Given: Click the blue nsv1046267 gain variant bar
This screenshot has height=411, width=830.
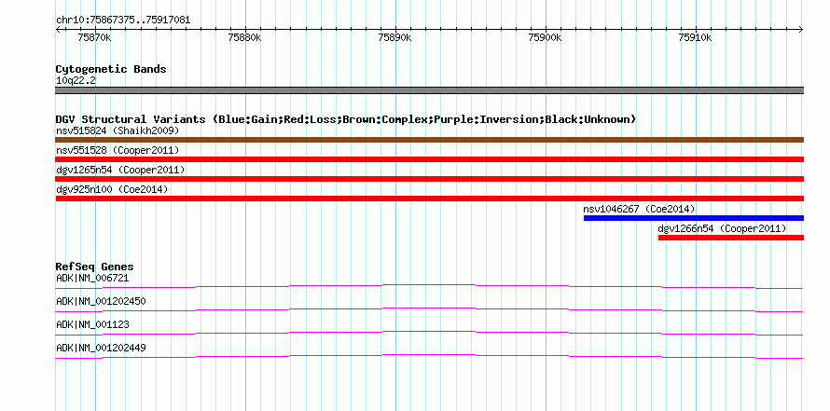Looking at the screenshot, I should click(x=694, y=218).
